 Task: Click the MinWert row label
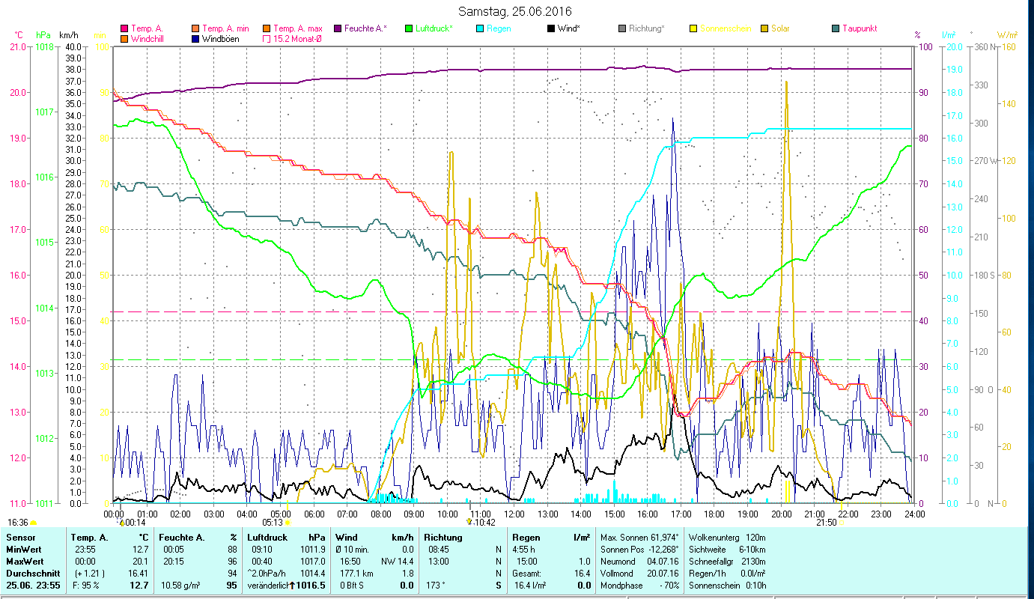point(25,550)
